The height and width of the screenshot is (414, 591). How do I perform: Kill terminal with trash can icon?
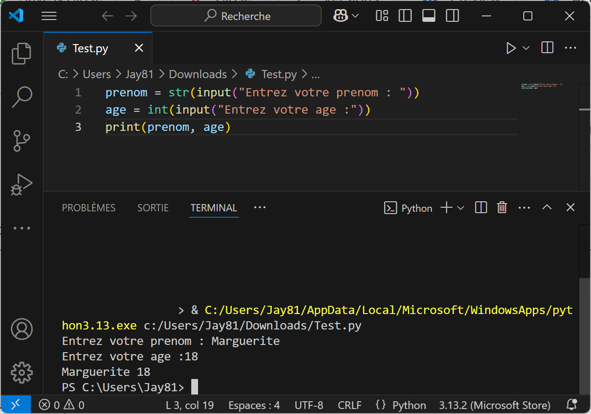pos(502,208)
